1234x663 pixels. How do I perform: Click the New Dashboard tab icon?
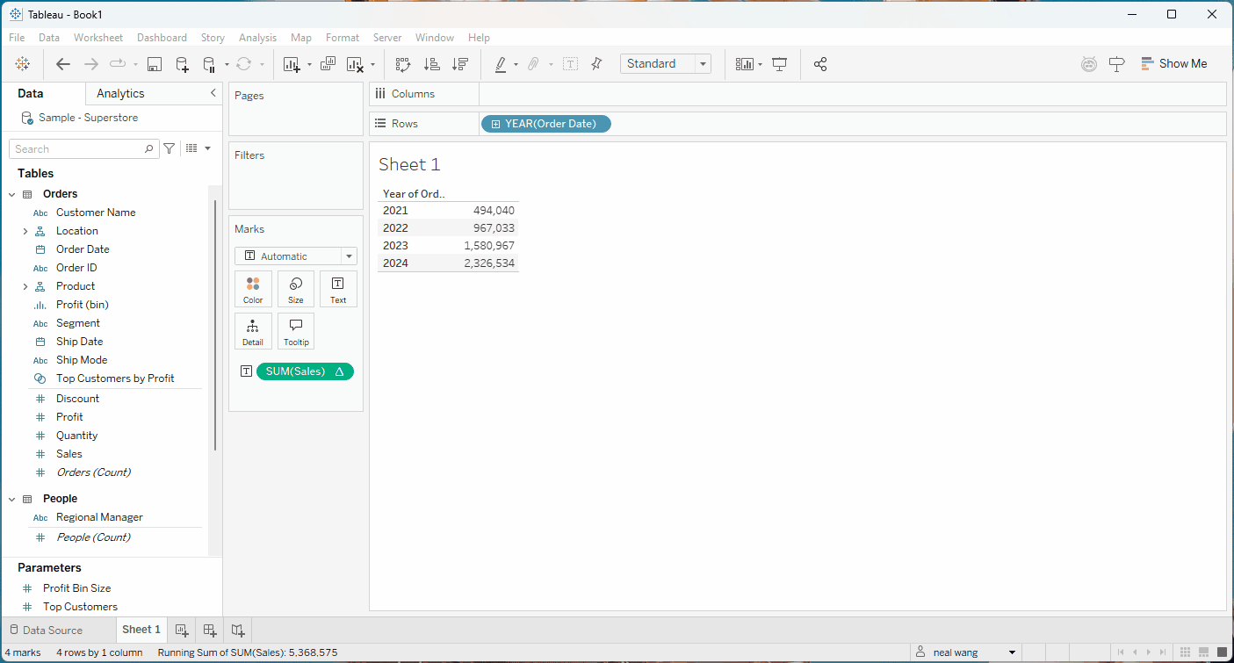pyautogui.click(x=210, y=630)
